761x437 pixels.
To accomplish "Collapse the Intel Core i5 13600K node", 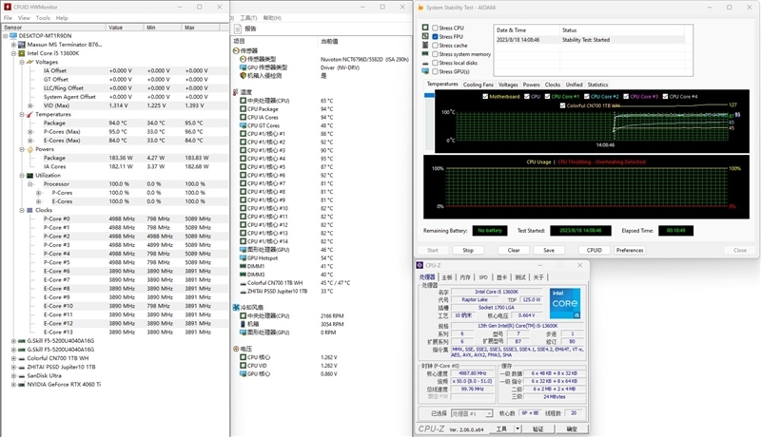I will [13, 53].
